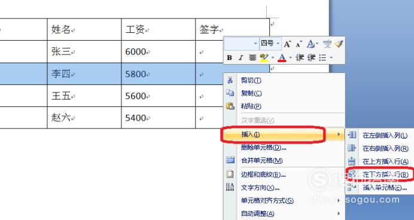The image size is (414, 220).
Task: Click the 工资 header cell
Action: [x=158, y=29]
